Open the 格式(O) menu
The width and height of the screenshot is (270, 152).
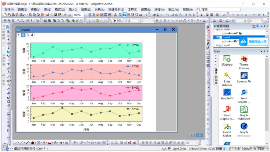pyautogui.click(x=60, y=9)
